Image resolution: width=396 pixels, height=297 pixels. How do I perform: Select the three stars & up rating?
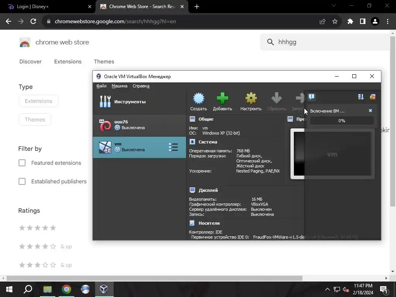pos(46,265)
